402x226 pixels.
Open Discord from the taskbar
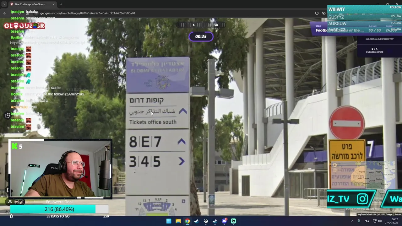pos(224,221)
